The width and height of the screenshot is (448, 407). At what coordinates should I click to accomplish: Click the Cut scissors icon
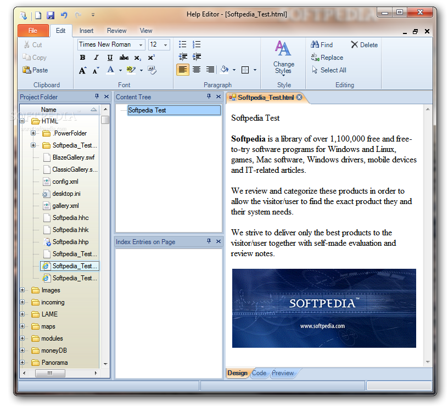27,44
